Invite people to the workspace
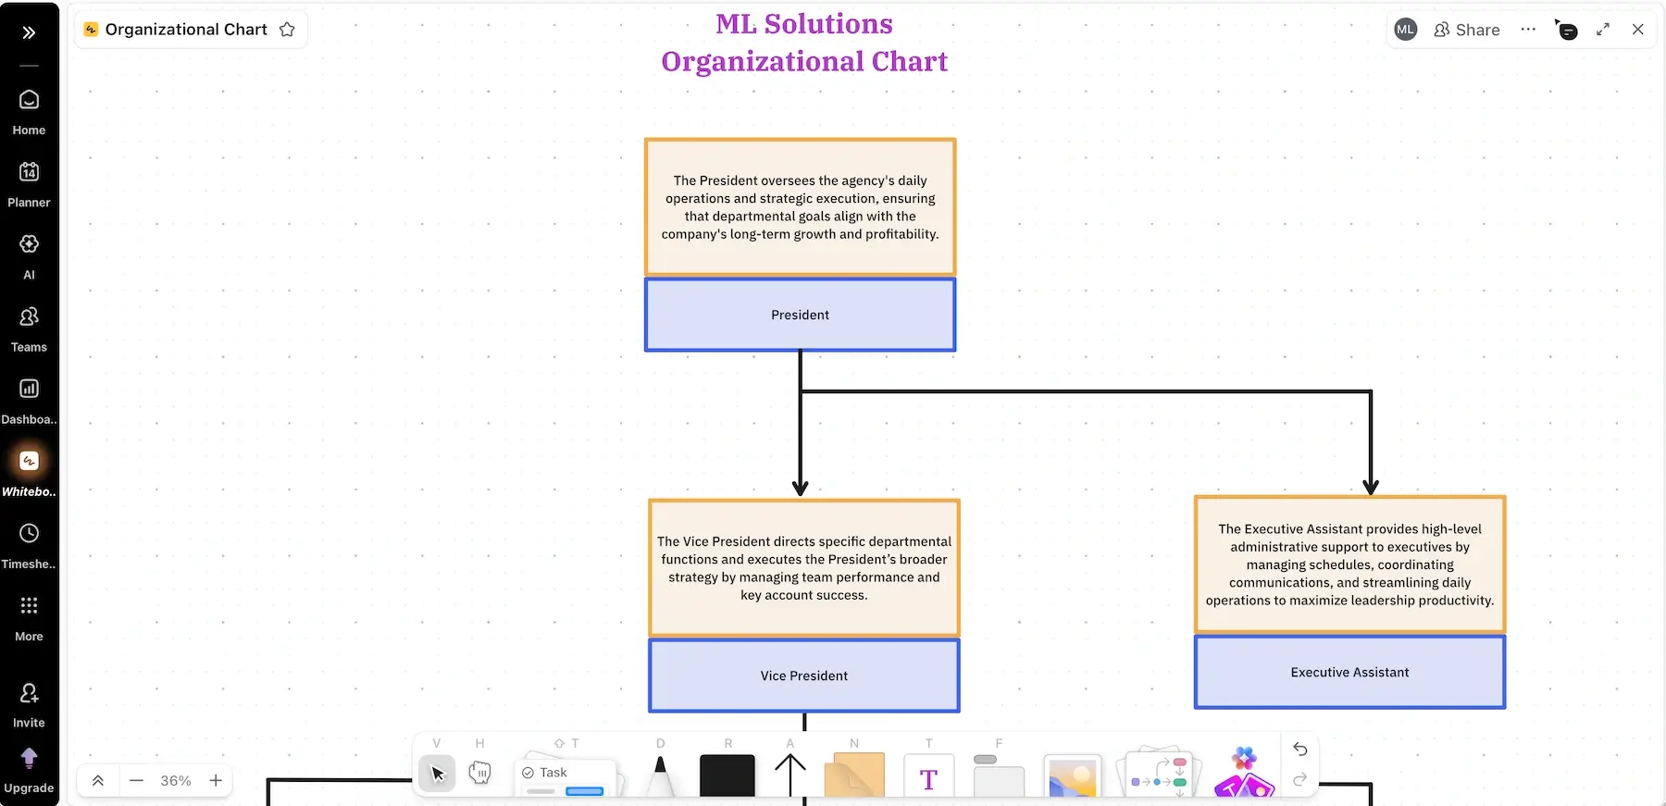 (x=29, y=705)
